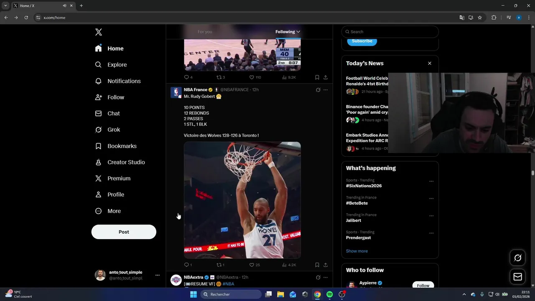Bookmark this page with star icon
The width and height of the screenshot is (535, 301).
point(480,18)
